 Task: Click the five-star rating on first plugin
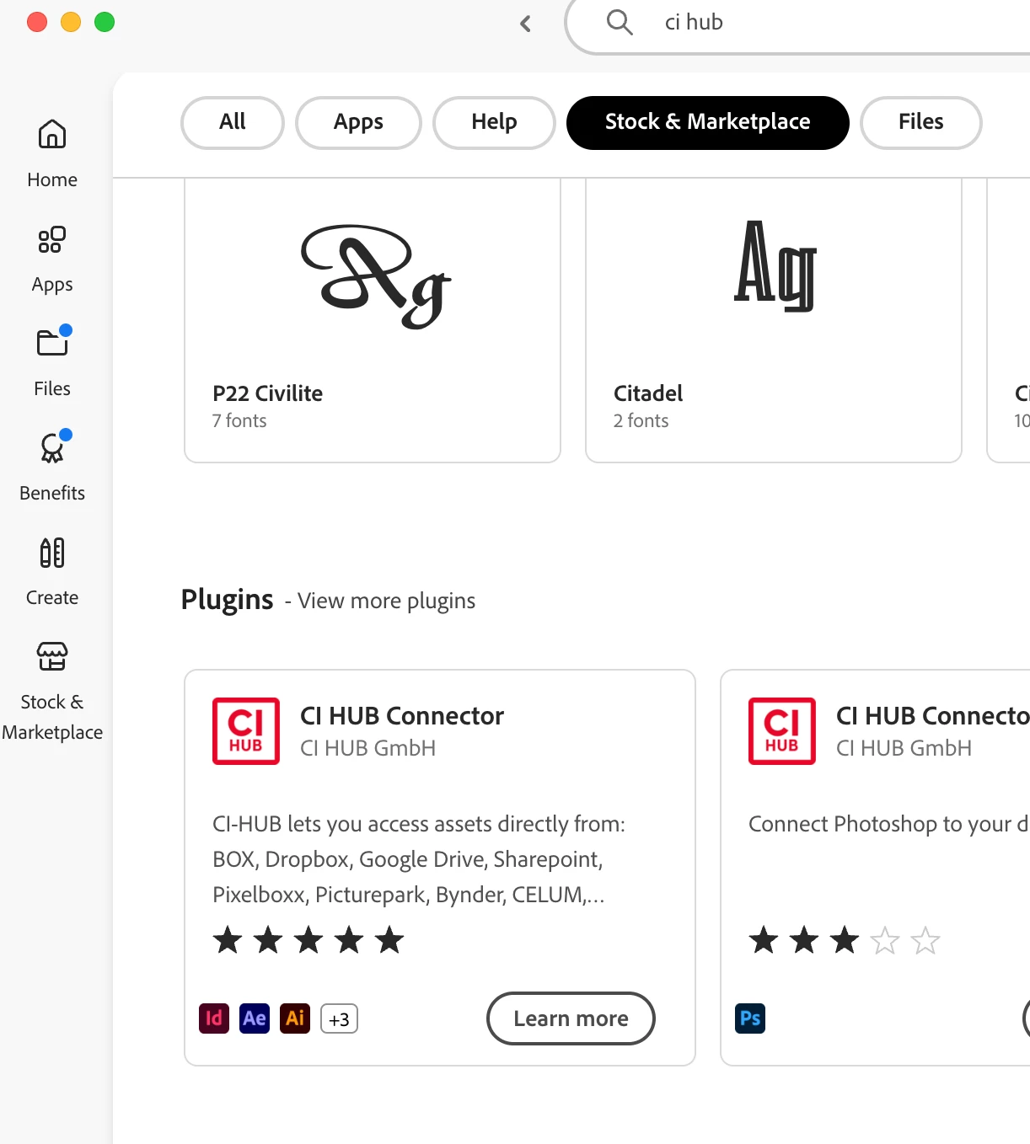[308, 940]
